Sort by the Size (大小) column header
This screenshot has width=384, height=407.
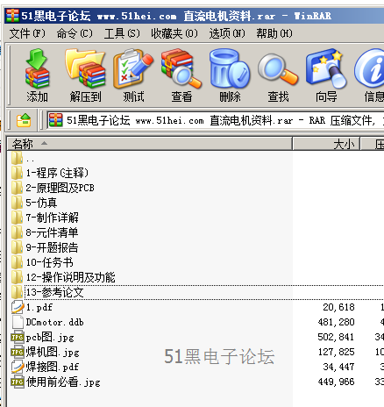(326, 144)
